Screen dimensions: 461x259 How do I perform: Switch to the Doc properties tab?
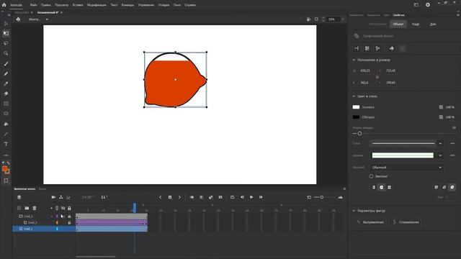click(x=433, y=24)
